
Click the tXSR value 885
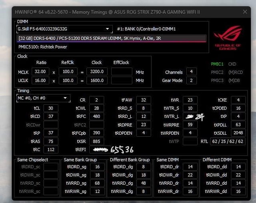click(x=96, y=141)
